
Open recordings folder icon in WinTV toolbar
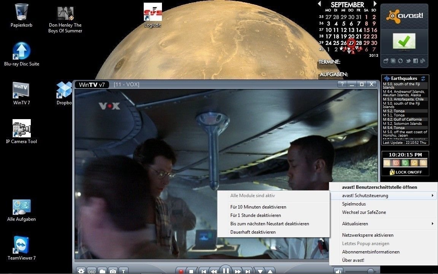(102, 271)
